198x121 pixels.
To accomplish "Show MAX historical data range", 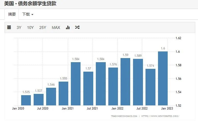I will pyautogui.click(x=56, y=27).
